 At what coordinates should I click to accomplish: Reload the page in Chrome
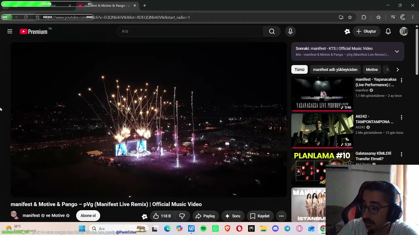tap(26, 17)
